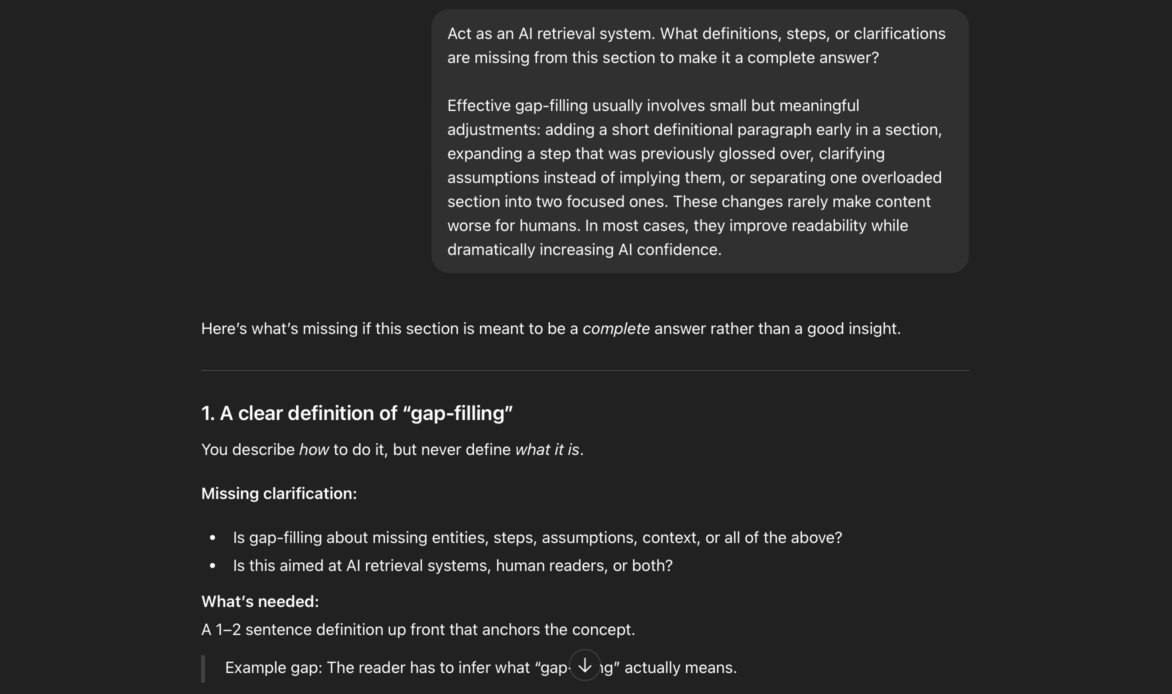Click the "You describe how to do it" sentence

(392, 449)
